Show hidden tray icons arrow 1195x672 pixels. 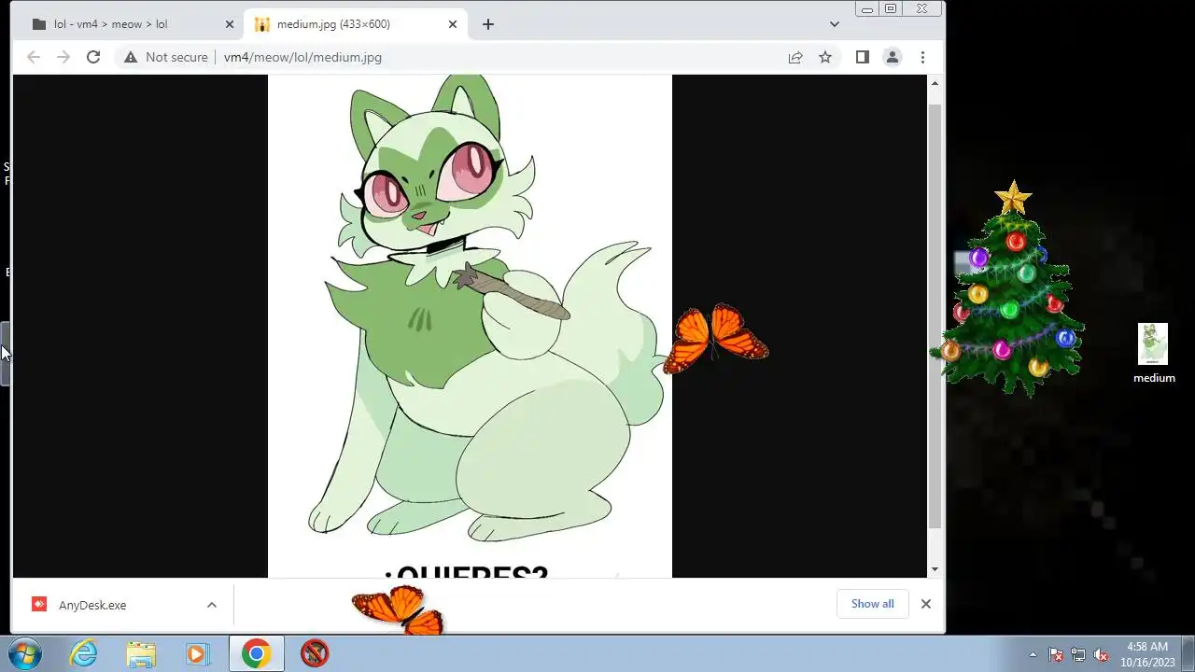click(1033, 654)
